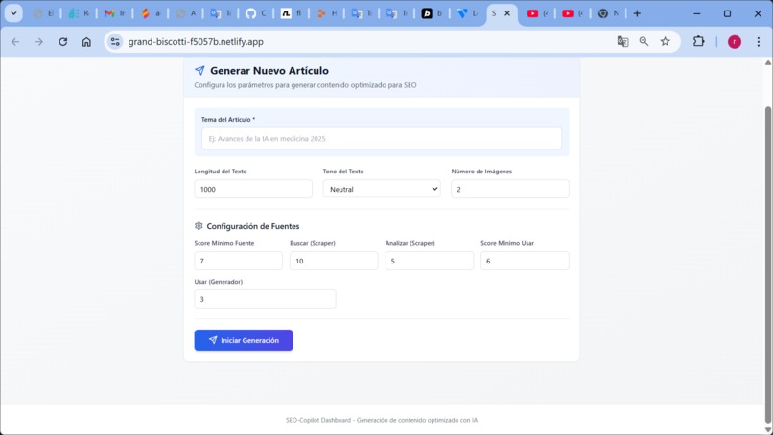Switch to the first YouTube tab

538,13
